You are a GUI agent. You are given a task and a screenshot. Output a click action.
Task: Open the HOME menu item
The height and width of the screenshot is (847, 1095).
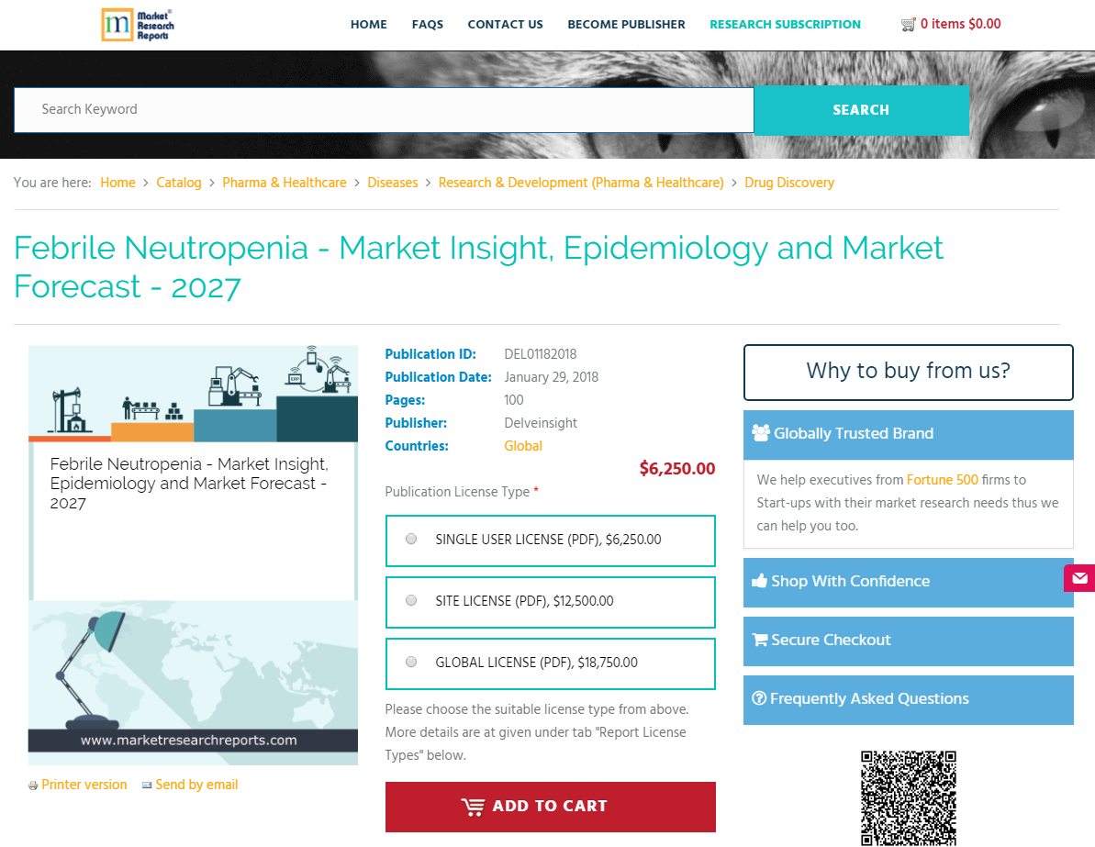(369, 25)
